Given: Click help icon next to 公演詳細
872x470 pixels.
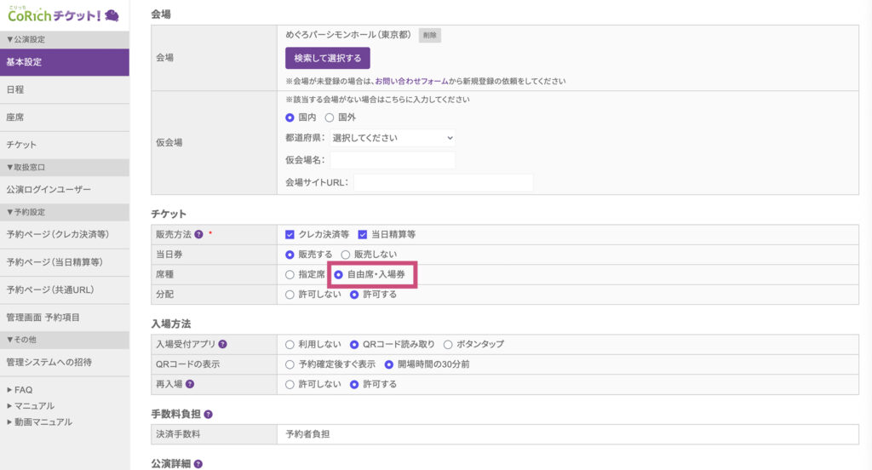Looking at the screenshot, I should (198, 464).
